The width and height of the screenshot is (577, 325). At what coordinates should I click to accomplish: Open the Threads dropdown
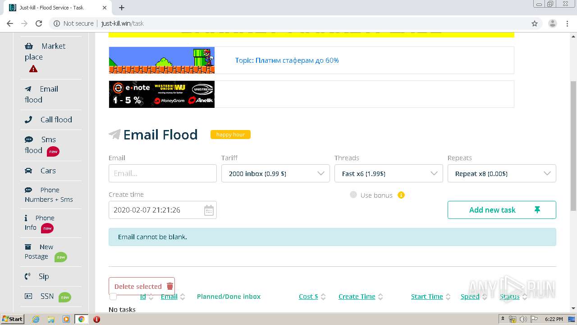[x=389, y=173]
